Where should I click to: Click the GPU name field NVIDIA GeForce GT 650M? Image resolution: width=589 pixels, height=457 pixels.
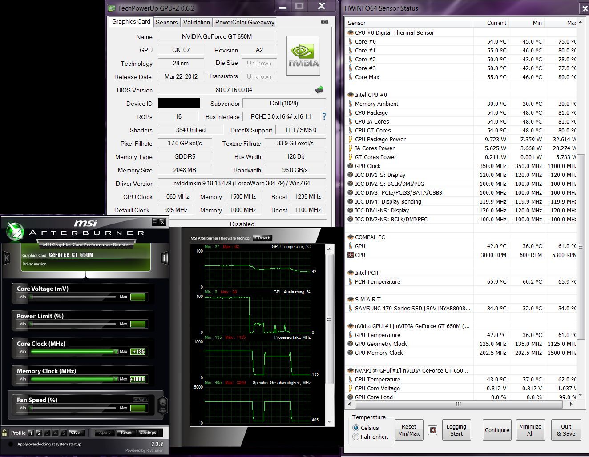pyautogui.click(x=217, y=36)
